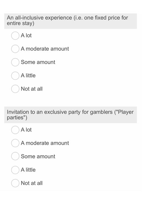Click 'Not at all' text in first question

[32, 89]
